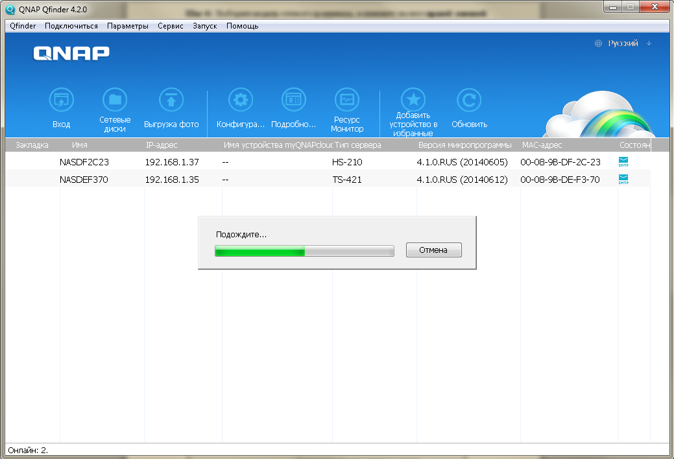Click the HS-210 server type cell
Viewport: 674px width, 459px height.
click(347, 162)
